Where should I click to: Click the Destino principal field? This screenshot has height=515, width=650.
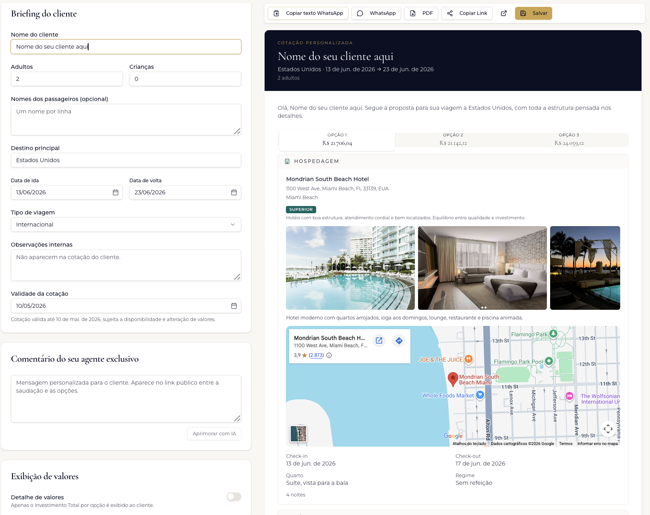pos(126,160)
